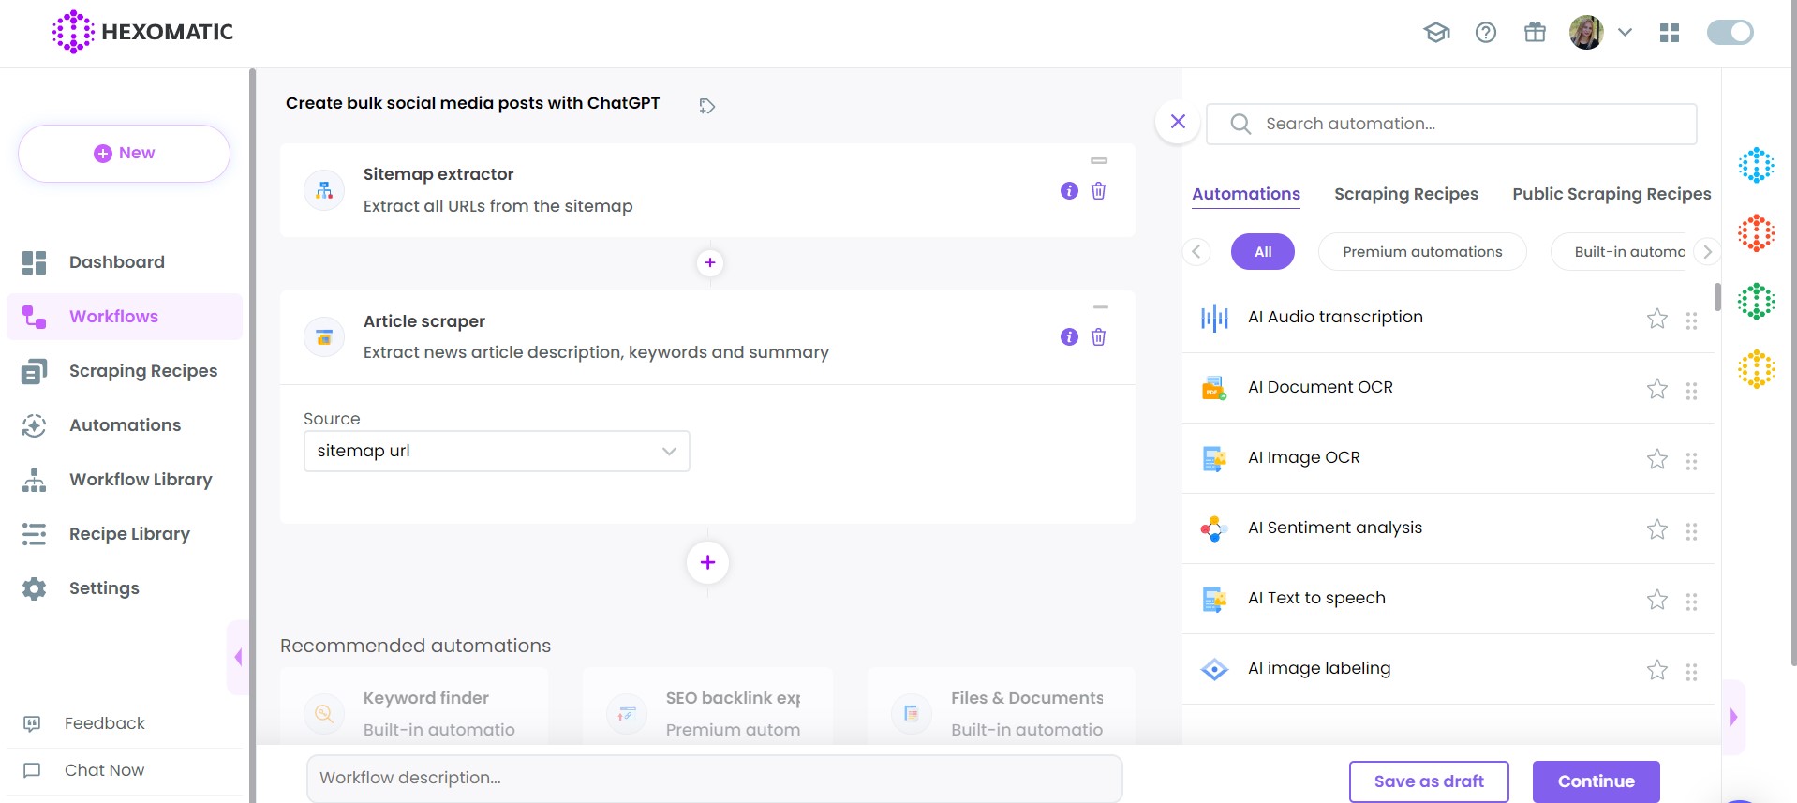Click the automations list scrollbar

click(1717, 297)
